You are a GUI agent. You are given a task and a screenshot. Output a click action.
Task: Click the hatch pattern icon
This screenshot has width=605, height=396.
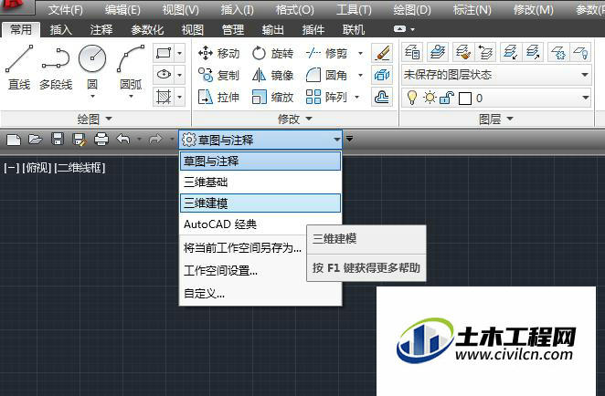[164, 97]
